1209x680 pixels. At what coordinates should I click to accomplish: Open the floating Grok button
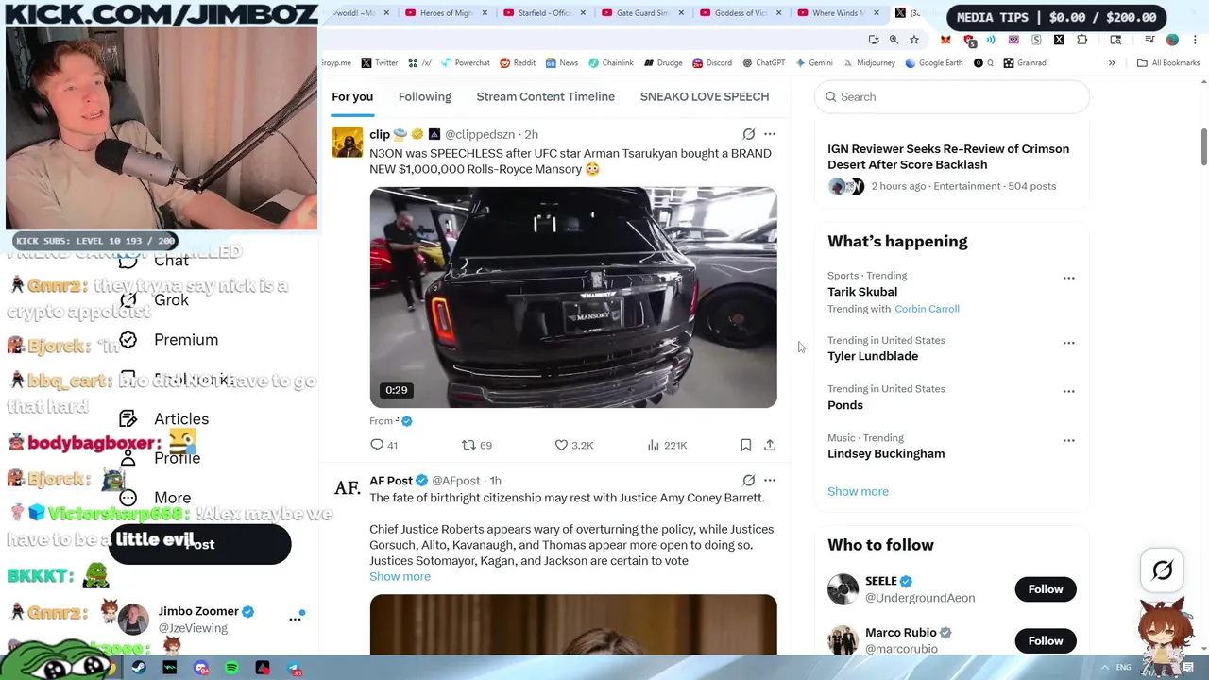click(x=1163, y=569)
